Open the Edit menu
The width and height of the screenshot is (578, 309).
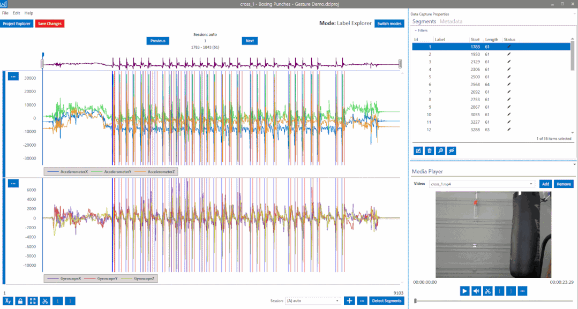click(17, 13)
